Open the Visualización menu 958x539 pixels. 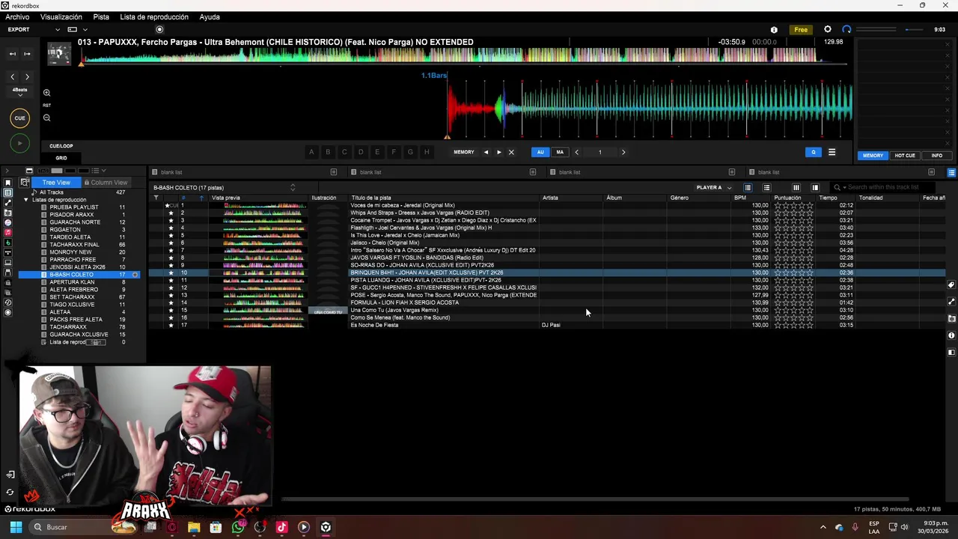pyautogui.click(x=61, y=16)
